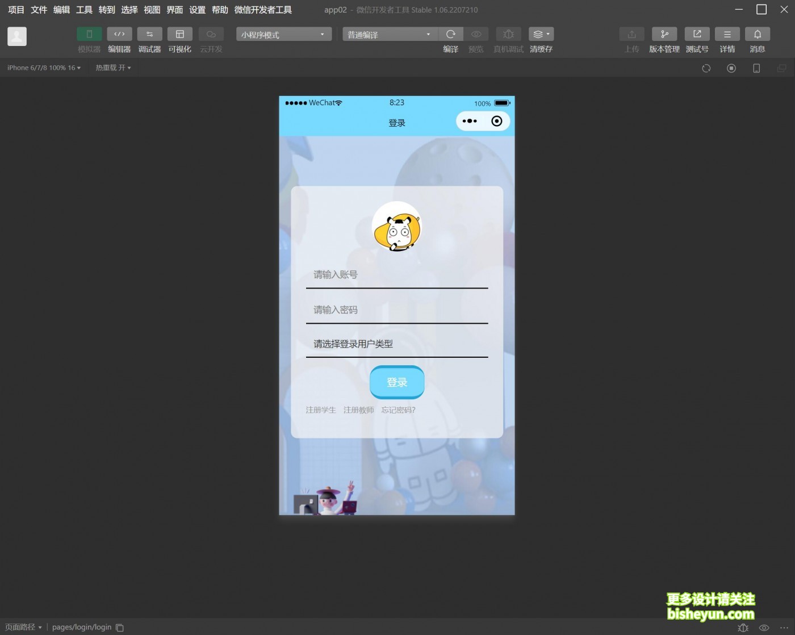The image size is (795, 635).
Task: Open the 可视化 visual panel
Action: click(179, 34)
